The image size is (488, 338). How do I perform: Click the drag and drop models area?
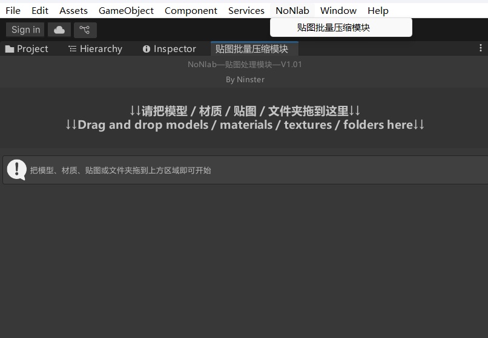(x=245, y=118)
